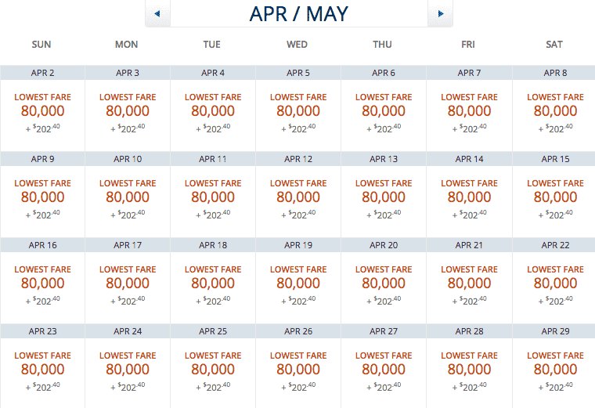Go to previous month with left arrow
This screenshot has width=595, height=408.
(157, 13)
